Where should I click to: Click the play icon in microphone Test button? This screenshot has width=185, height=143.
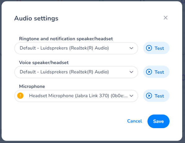pos(149,96)
